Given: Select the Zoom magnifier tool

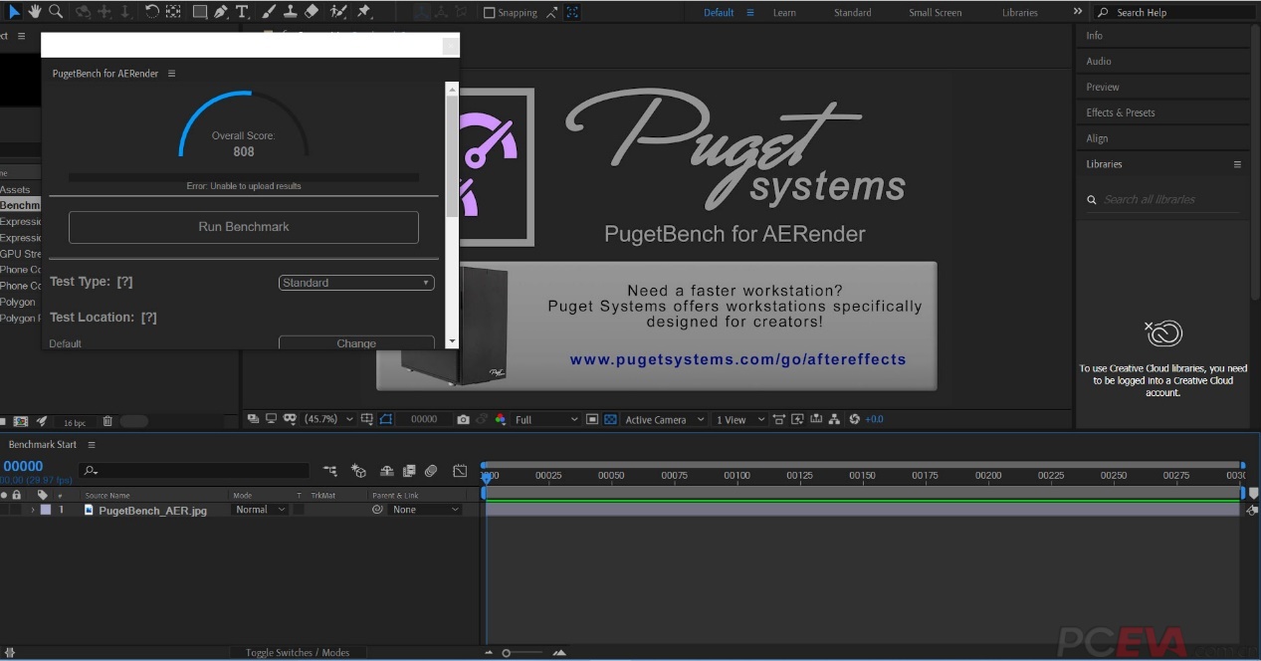Looking at the screenshot, I should (56, 12).
